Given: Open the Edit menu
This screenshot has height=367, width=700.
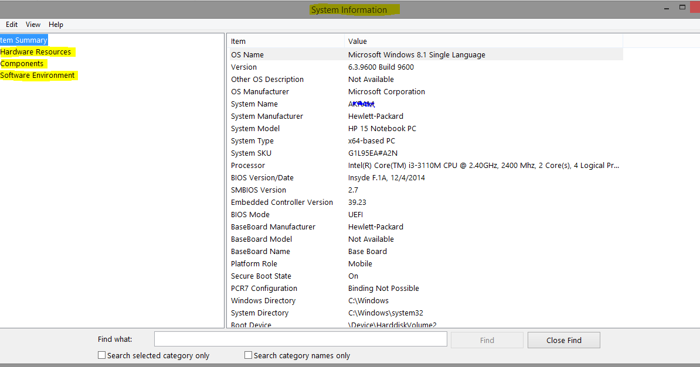Looking at the screenshot, I should [12, 25].
